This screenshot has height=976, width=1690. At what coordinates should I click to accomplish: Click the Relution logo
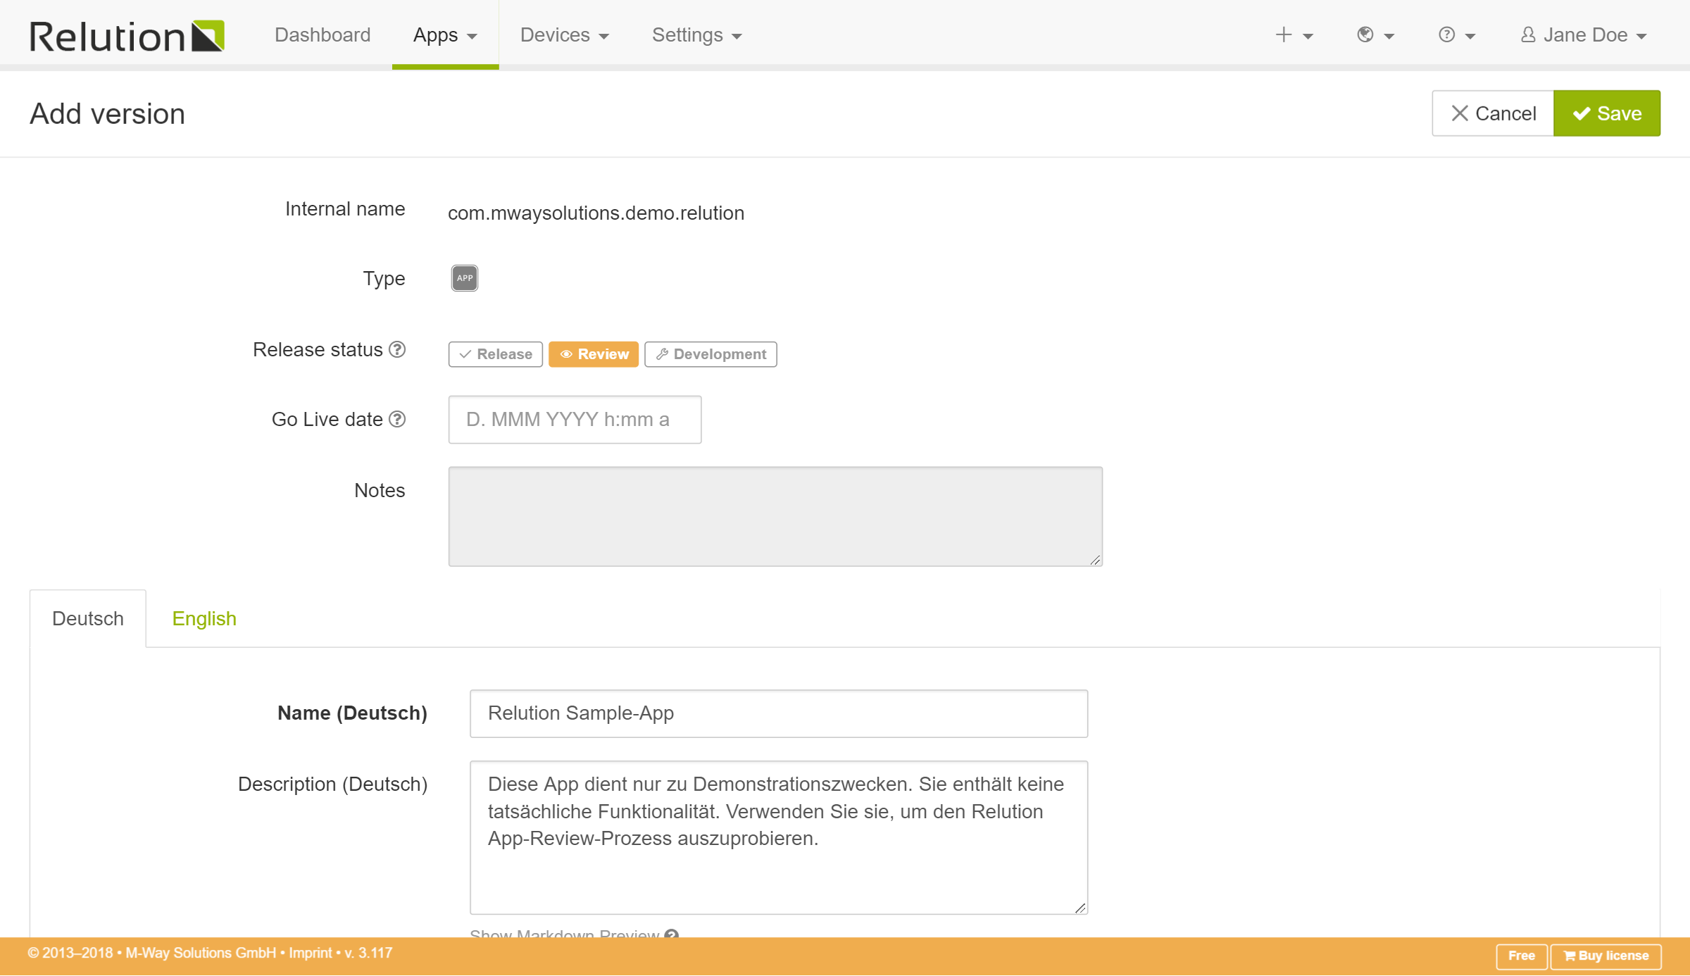pyautogui.click(x=127, y=35)
